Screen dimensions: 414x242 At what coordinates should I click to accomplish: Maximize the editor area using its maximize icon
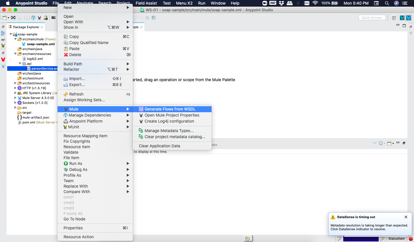click(x=404, y=26)
